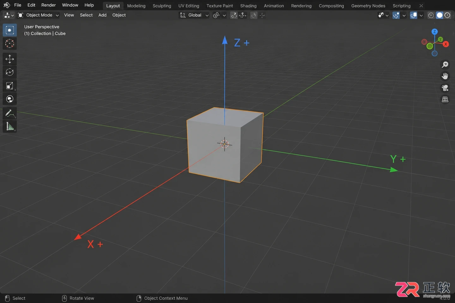Image resolution: width=455 pixels, height=303 pixels.
Task: Select the 3D Cursor tool
Action: (x=10, y=44)
